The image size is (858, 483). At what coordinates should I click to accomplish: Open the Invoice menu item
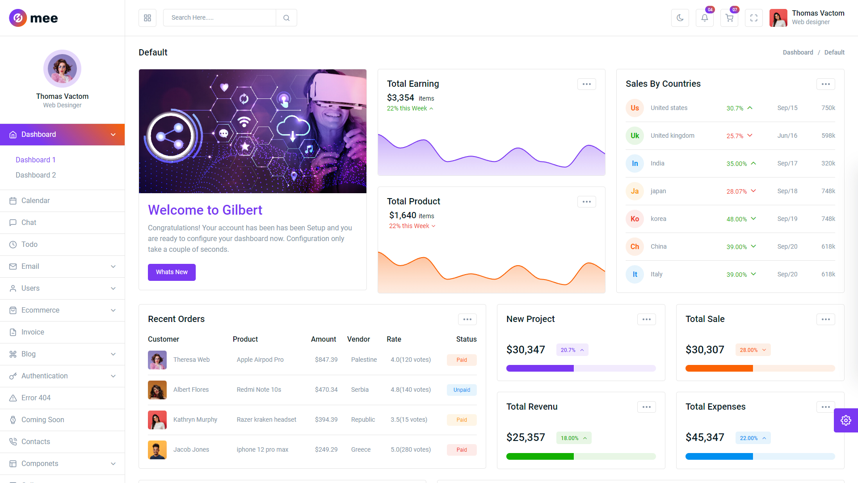pos(33,332)
